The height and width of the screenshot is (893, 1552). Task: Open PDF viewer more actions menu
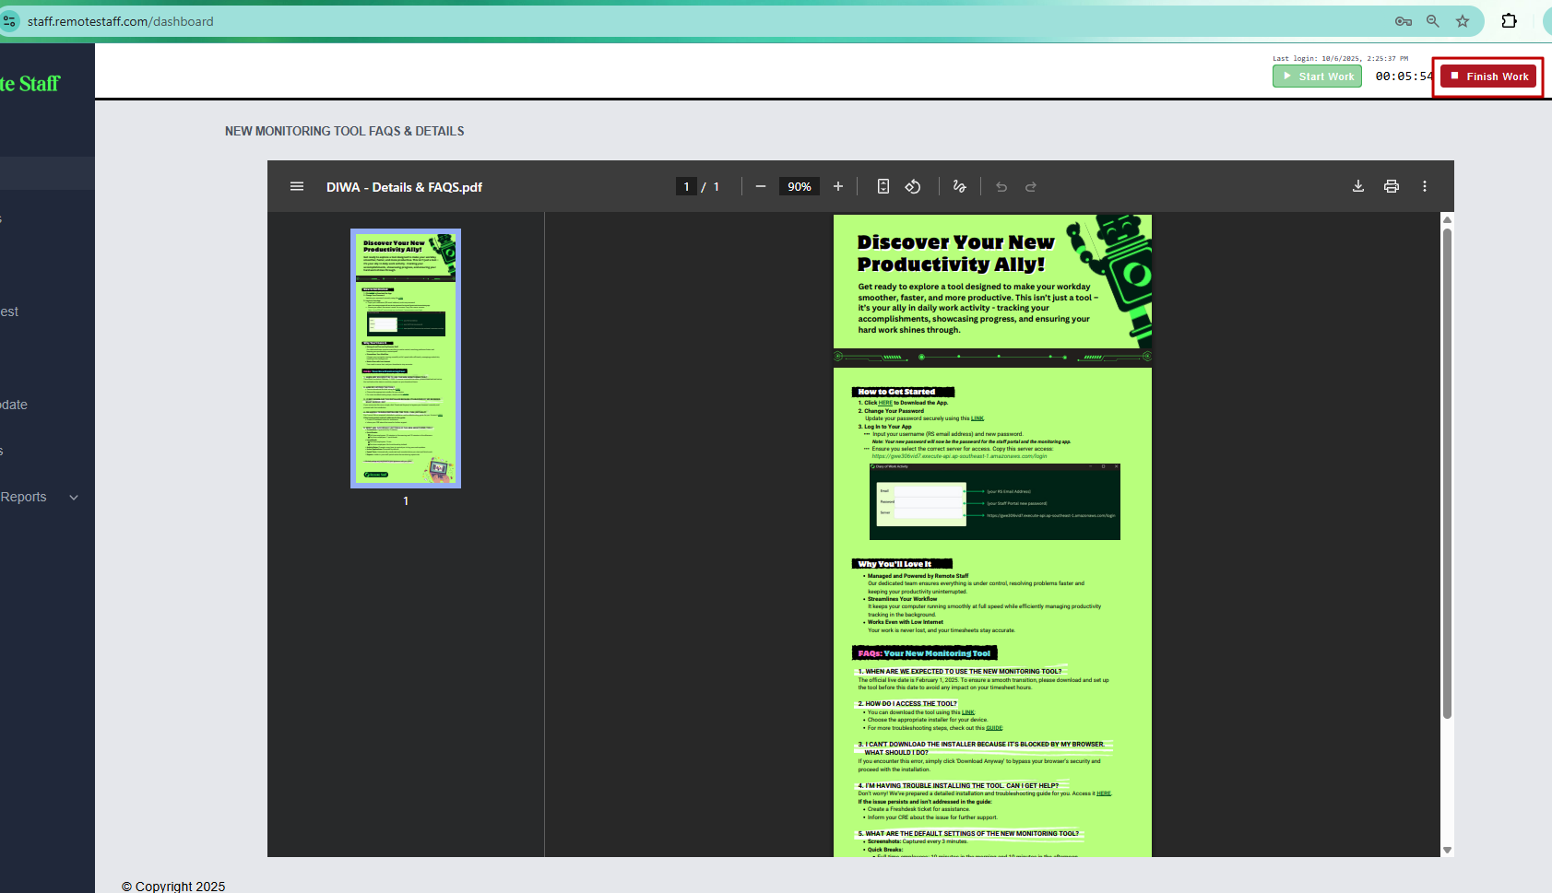coord(1425,186)
